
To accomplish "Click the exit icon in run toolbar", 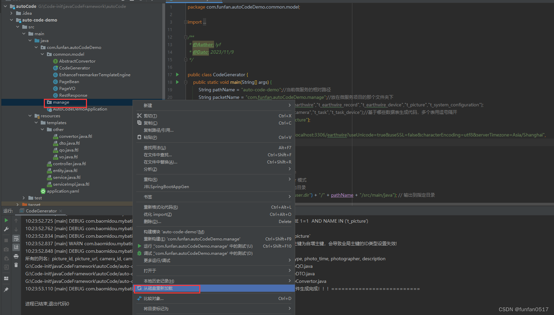I will [6, 267].
